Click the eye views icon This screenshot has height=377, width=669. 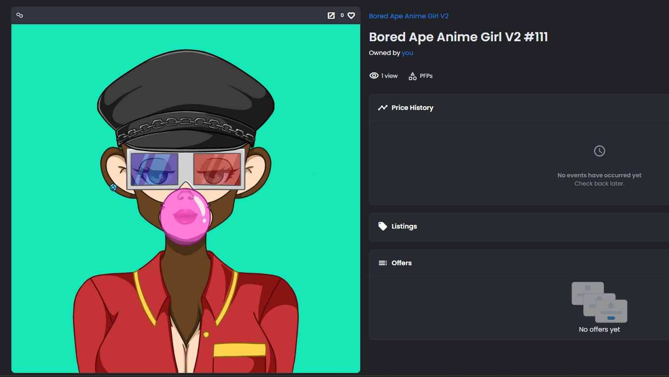[x=374, y=76]
